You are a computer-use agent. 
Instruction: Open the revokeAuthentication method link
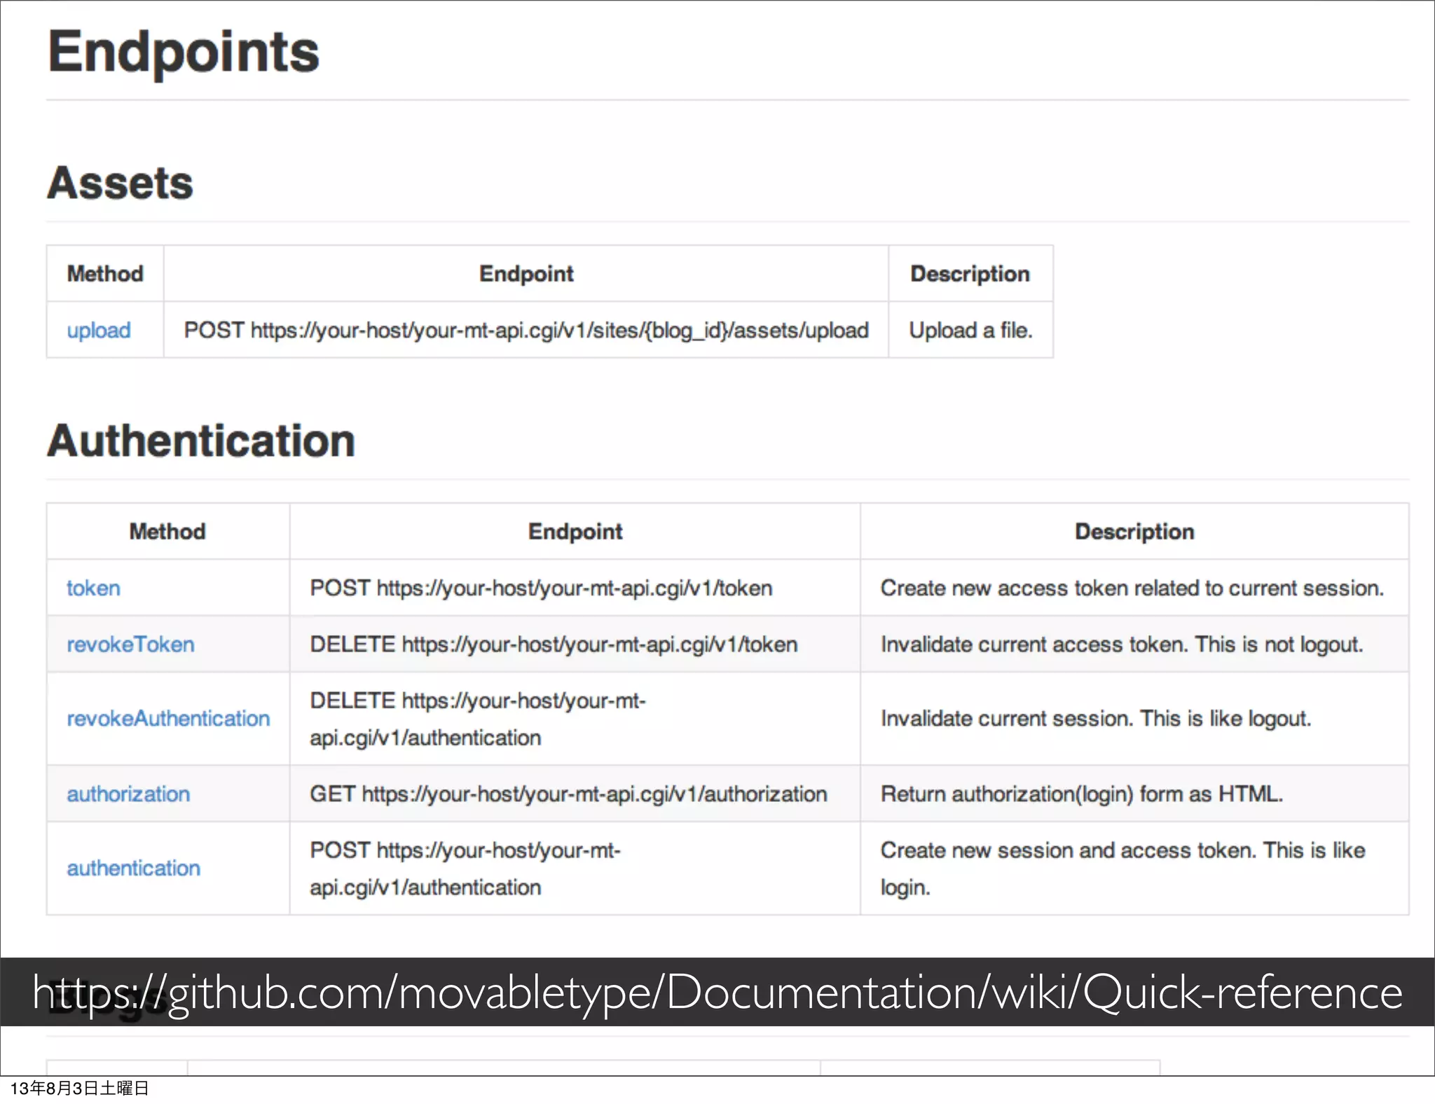point(168,718)
